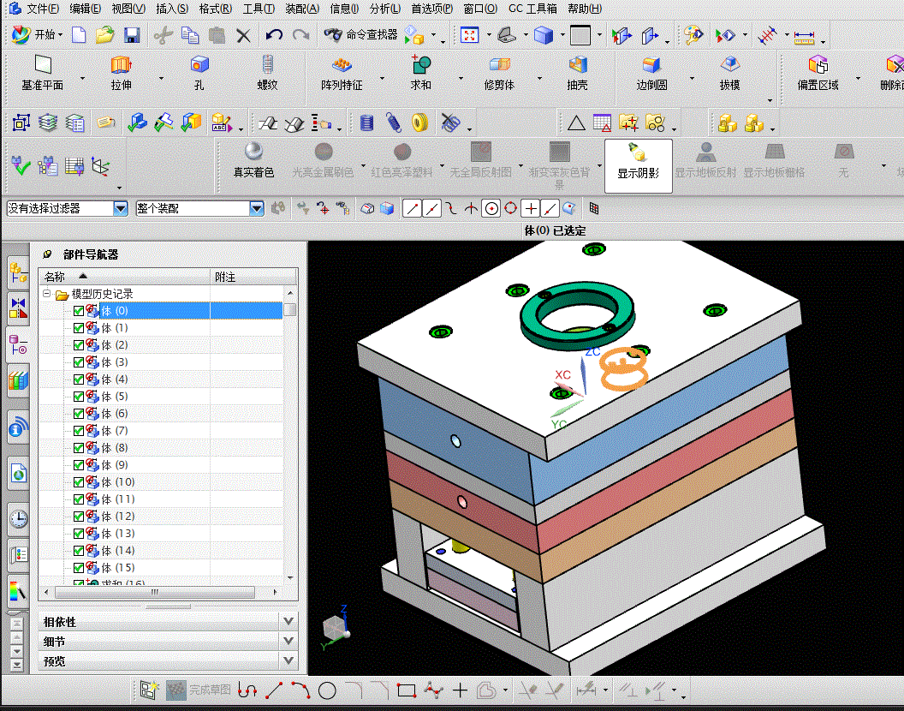This screenshot has width=904, height=711.
Task: Uncheck the 体 (12) checkbox
Action: tap(79, 517)
